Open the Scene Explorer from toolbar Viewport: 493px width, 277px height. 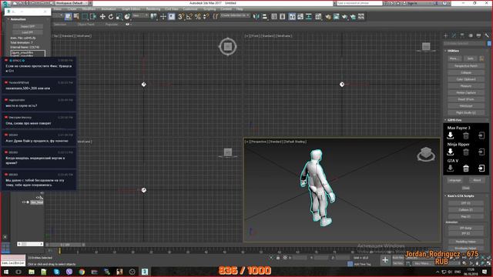274,16
